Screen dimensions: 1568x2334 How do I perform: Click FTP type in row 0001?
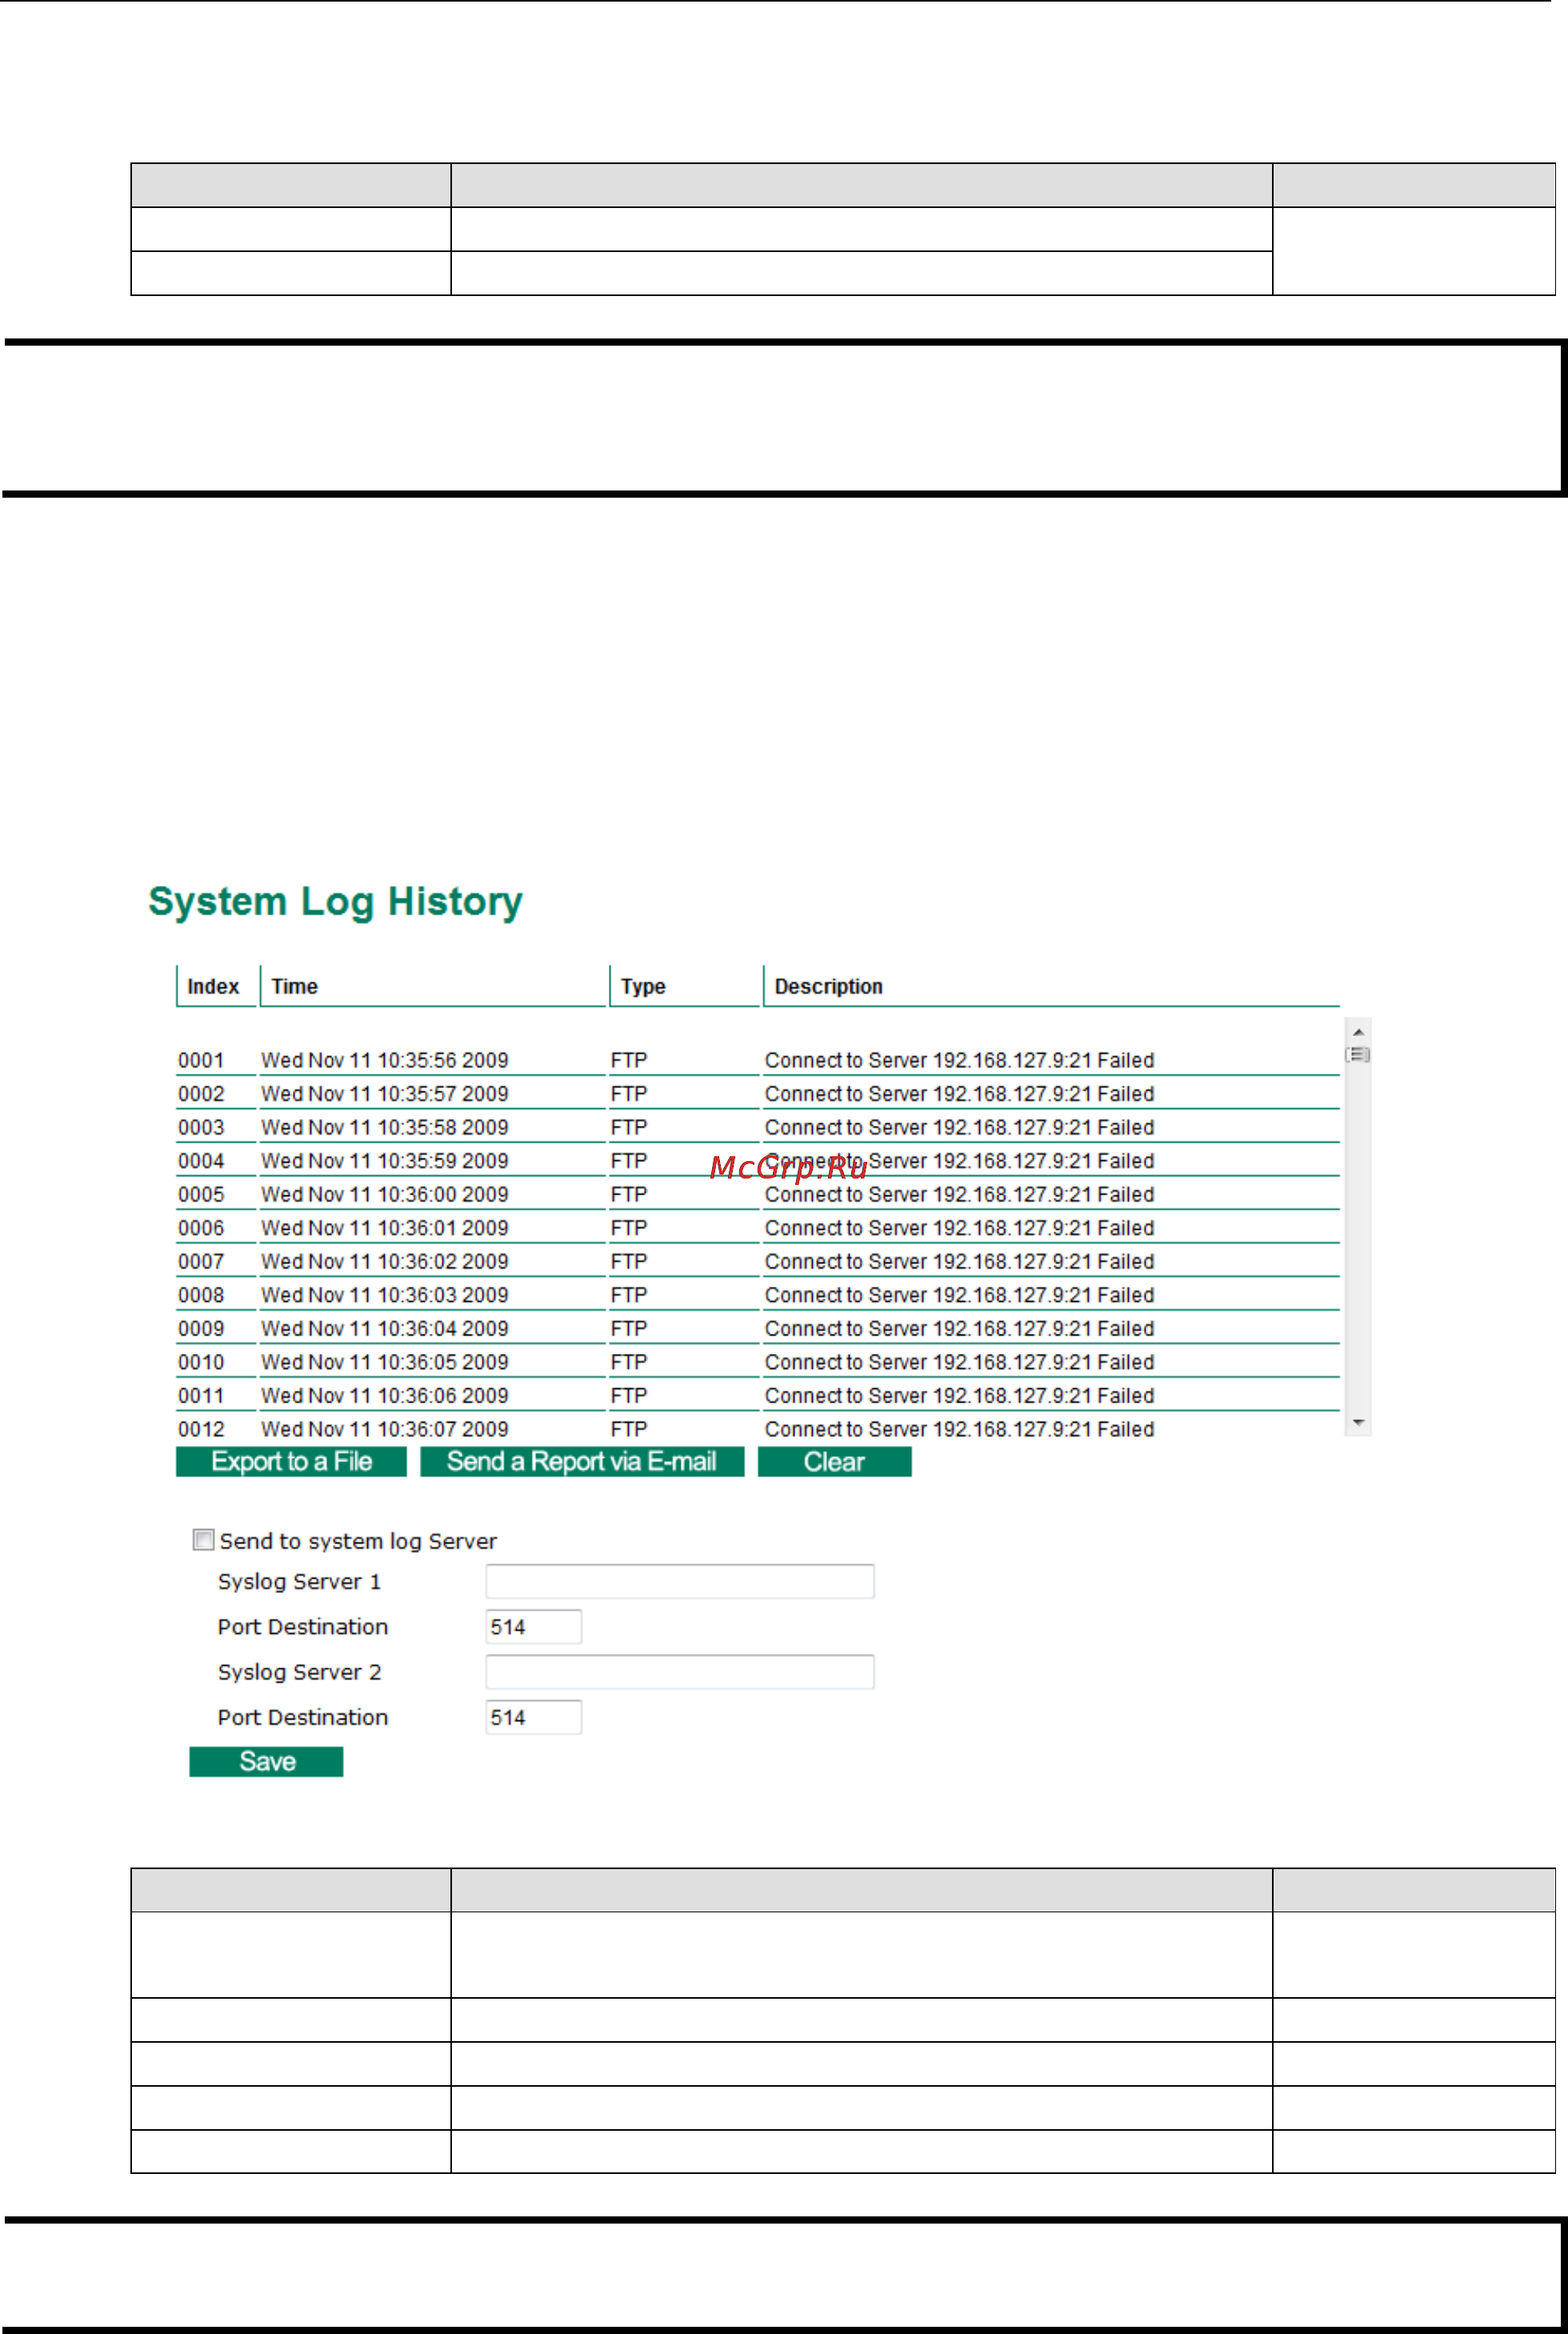click(x=629, y=1060)
